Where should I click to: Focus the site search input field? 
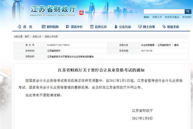[164, 12]
